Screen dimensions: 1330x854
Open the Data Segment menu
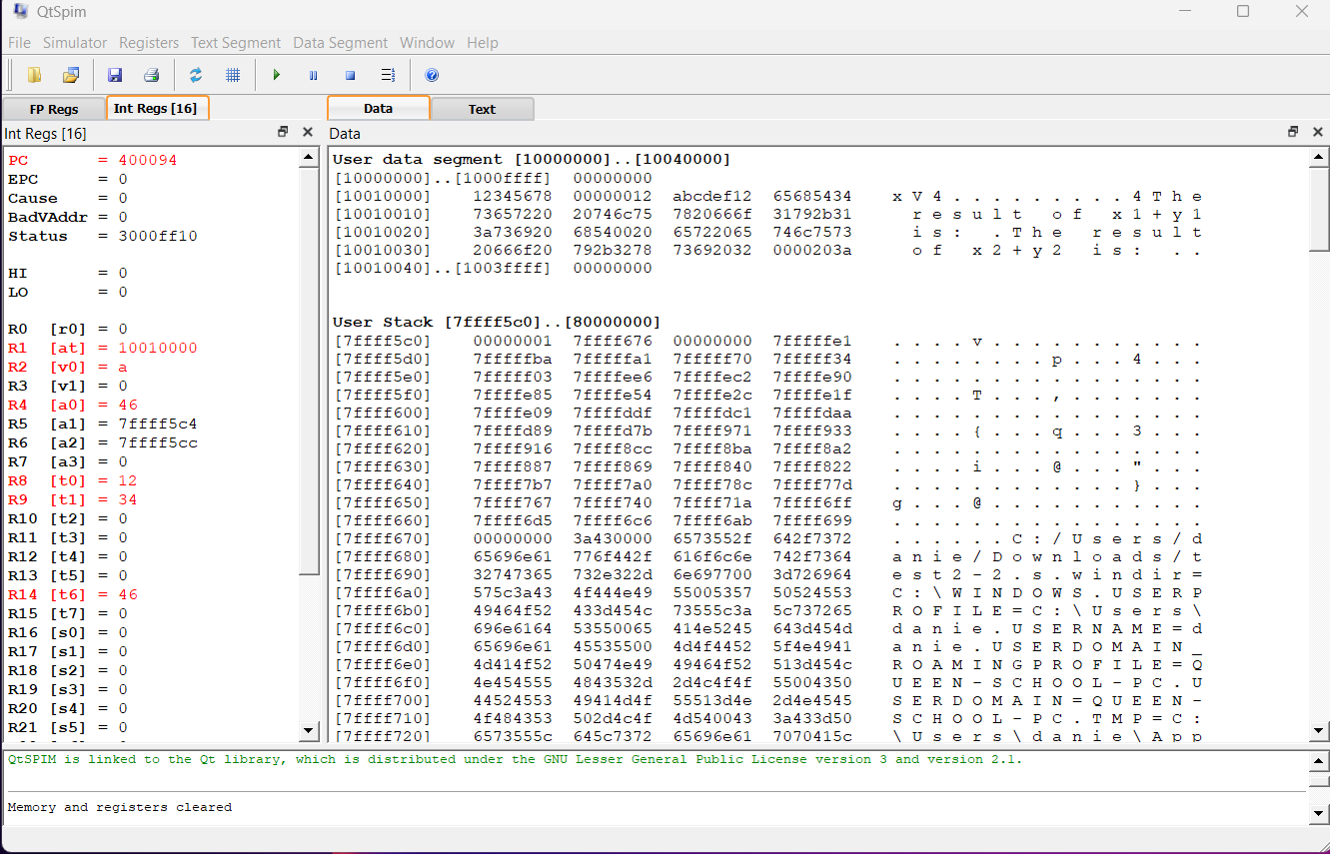point(340,43)
